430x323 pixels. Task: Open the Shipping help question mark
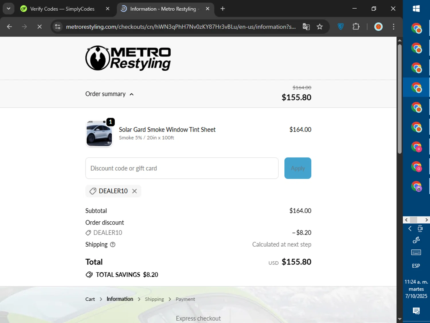tap(113, 245)
